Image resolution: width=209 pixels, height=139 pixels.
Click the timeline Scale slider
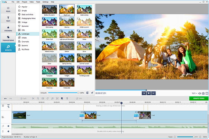[x=188, y=137]
